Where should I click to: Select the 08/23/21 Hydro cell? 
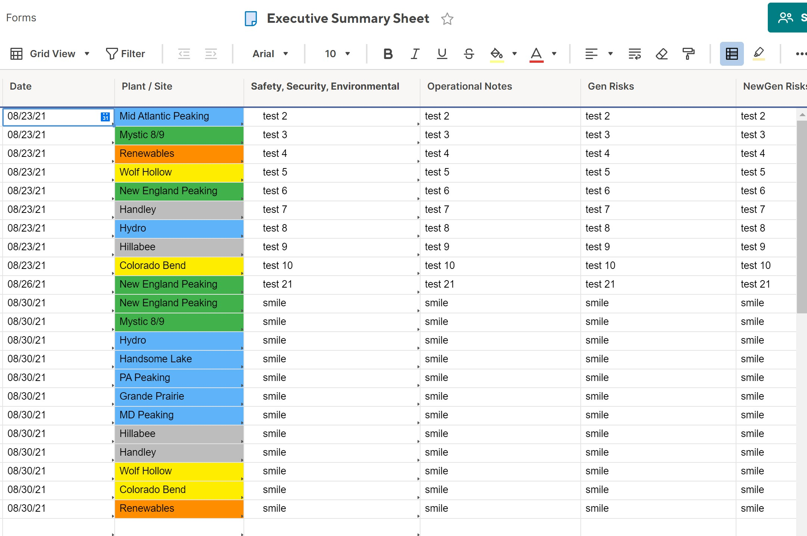coord(179,229)
